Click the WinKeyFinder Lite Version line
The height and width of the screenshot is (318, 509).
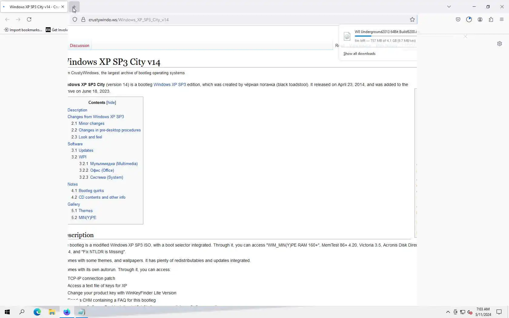122,293
